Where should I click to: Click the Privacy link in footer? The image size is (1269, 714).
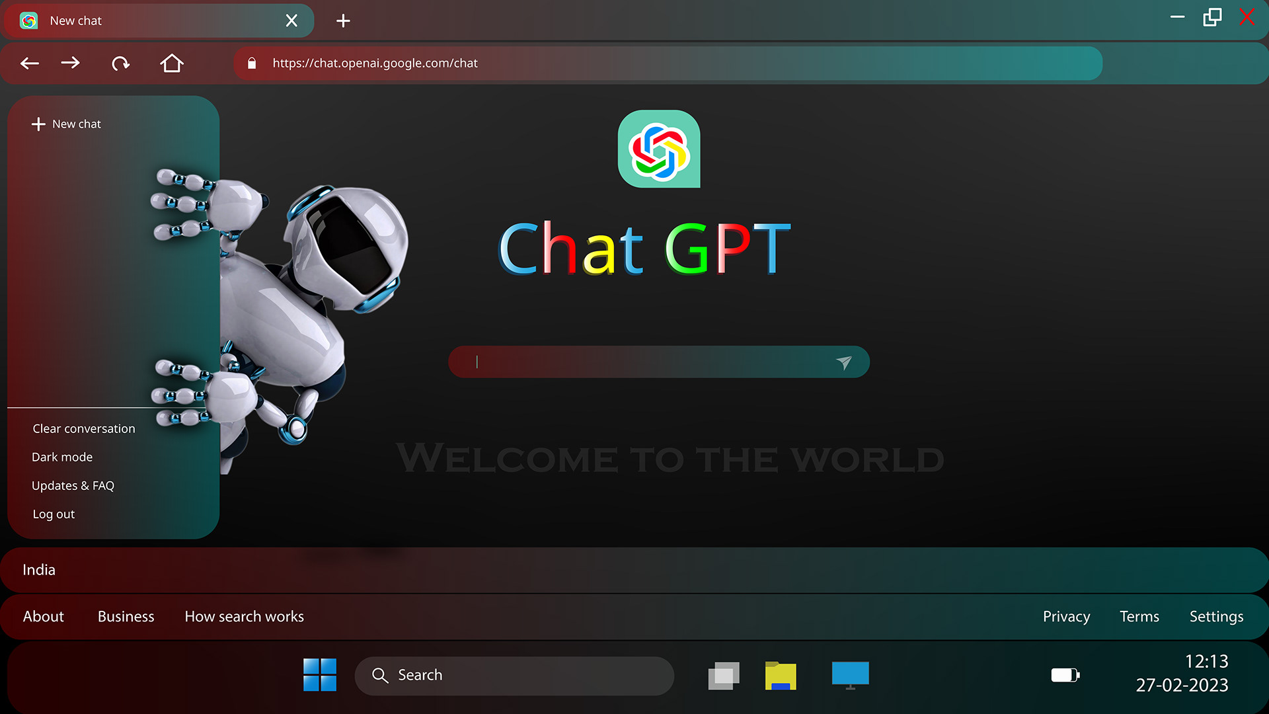pos(1067,615)
